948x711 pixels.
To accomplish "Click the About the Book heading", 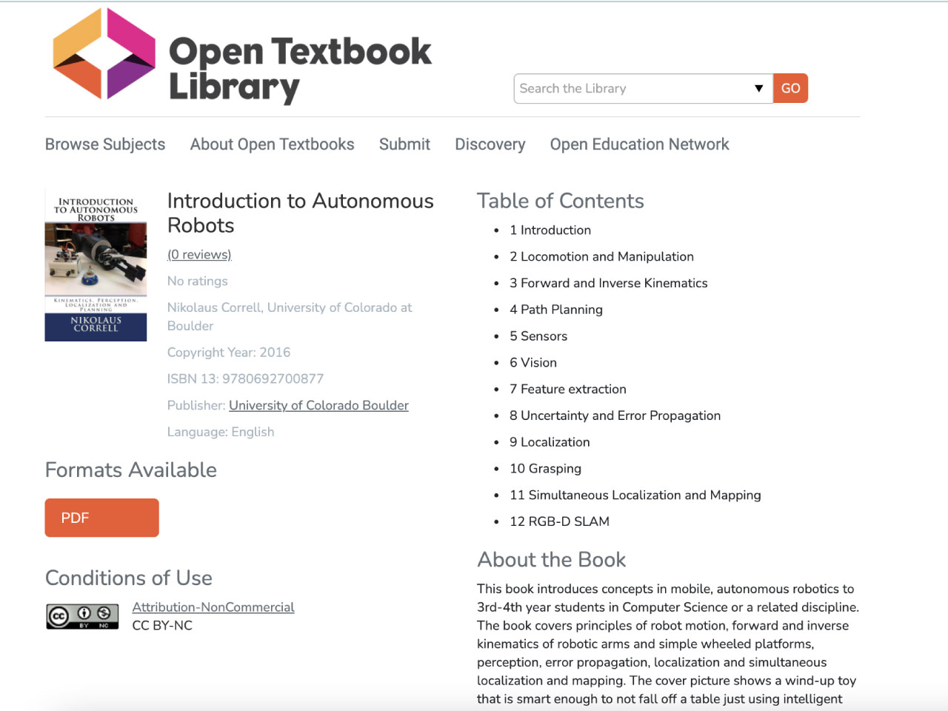I will pos(552,559).
